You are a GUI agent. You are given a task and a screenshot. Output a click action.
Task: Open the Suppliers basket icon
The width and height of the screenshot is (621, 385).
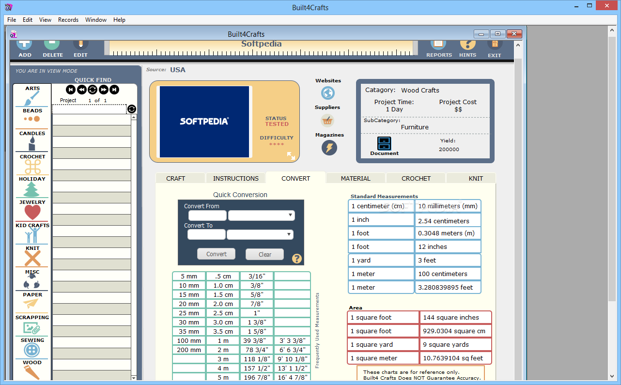click(x=327, y=120)
